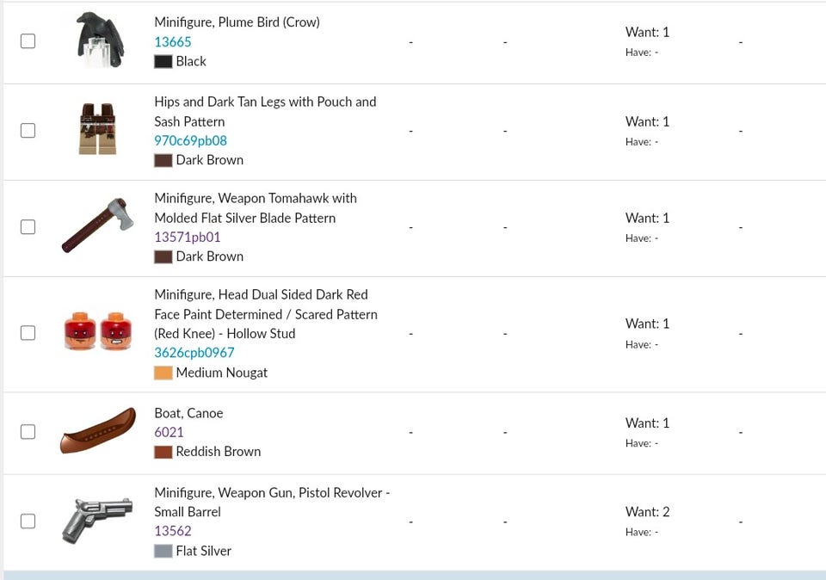Screen dimensions: 826x580
Task: Open the Tomahawk weapon part image
Action: (98, 225)
